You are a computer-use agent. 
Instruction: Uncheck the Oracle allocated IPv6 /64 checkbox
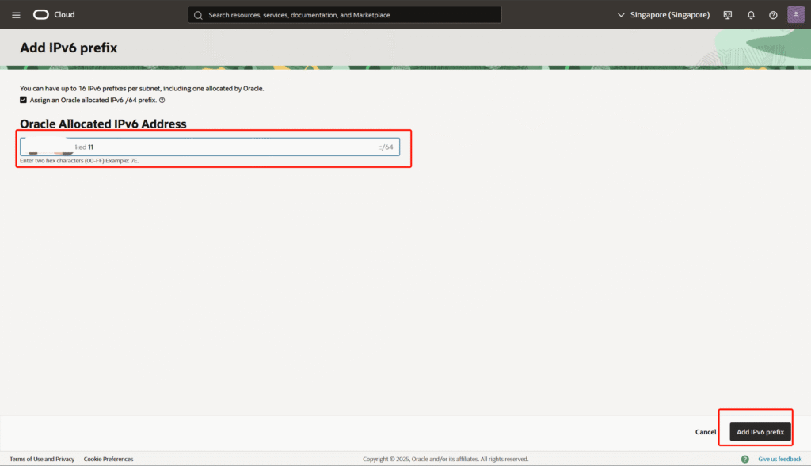[x=24, y=101]
